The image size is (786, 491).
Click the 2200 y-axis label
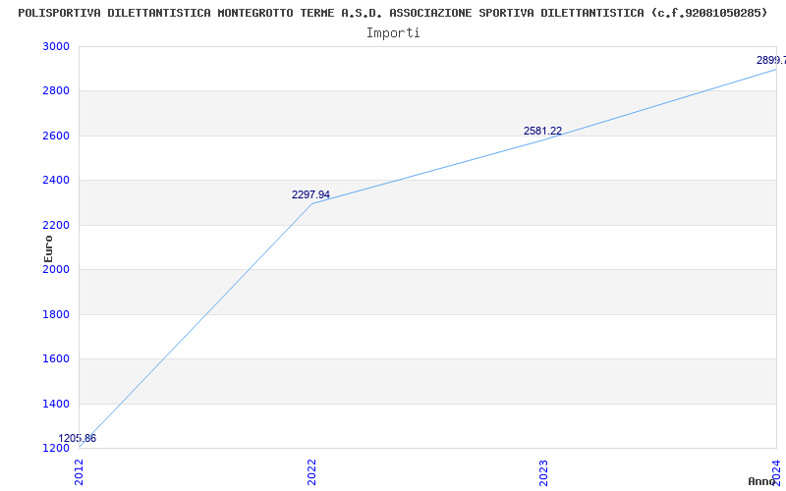click(x=54, y=225)
